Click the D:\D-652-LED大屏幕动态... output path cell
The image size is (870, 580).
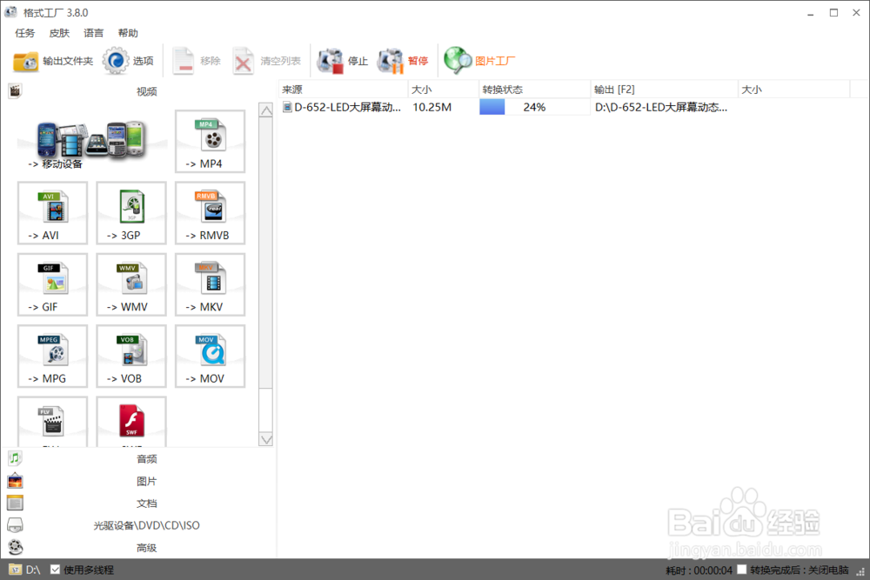tap(661, 107)
